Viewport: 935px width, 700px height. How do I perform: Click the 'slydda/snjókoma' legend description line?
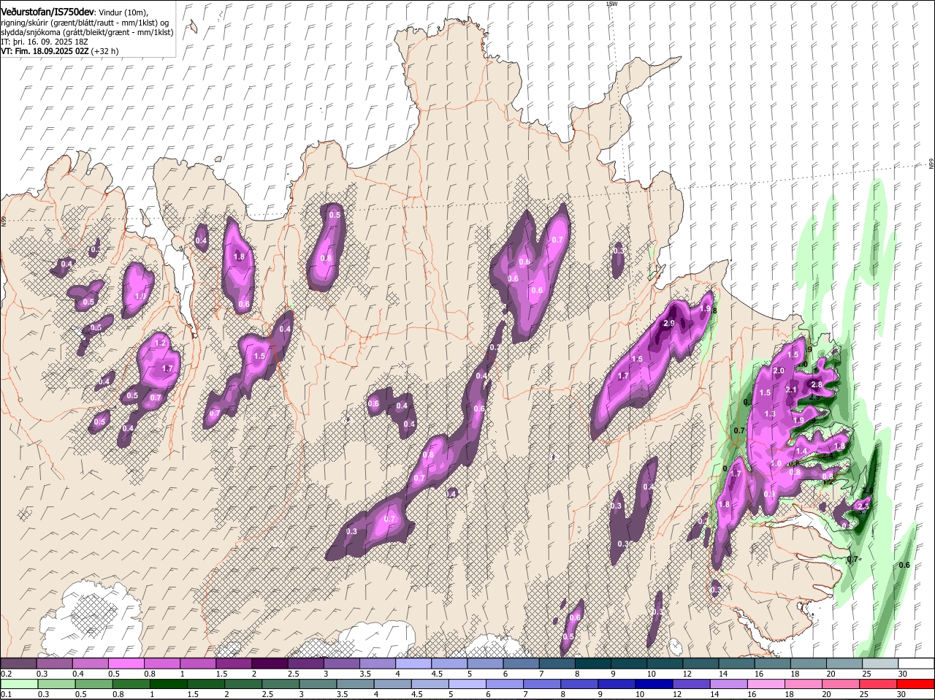(x=87, y=33)
